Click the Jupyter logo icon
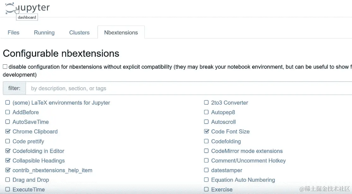Image resolution: width=352 pixels, height=194 pixels. pyautogui.click(x=10, y=8)
